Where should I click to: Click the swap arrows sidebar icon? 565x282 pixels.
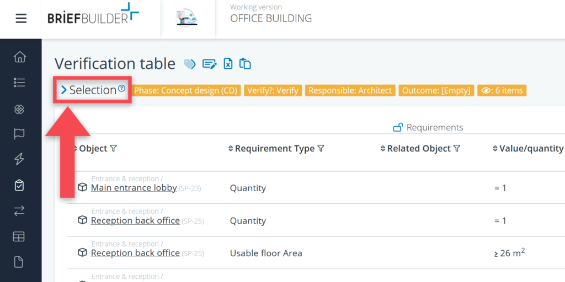pos(19,210)
